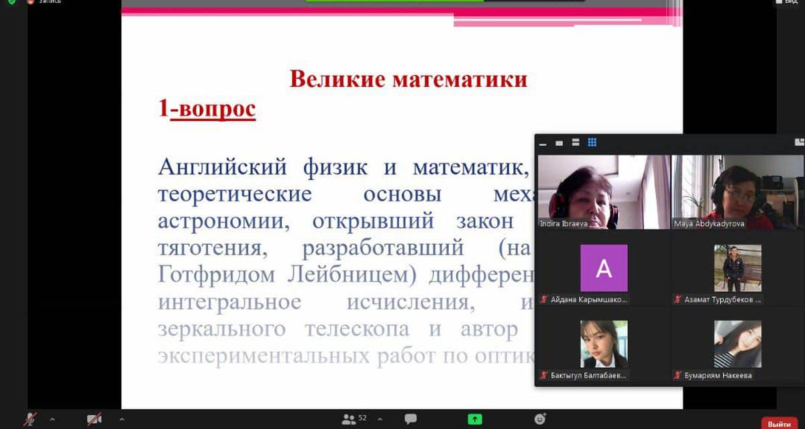Open the chat panel
The width and height of the screenshot is (805, 429).
coord(411,419)
